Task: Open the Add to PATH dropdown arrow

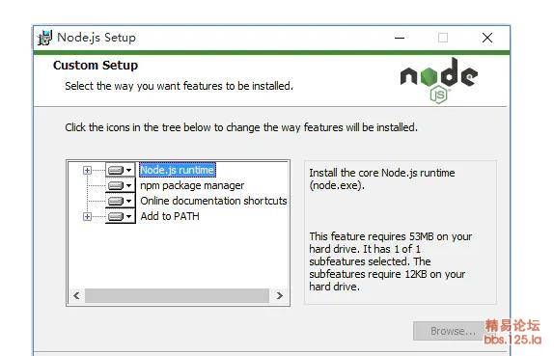Action: point(129,216)
